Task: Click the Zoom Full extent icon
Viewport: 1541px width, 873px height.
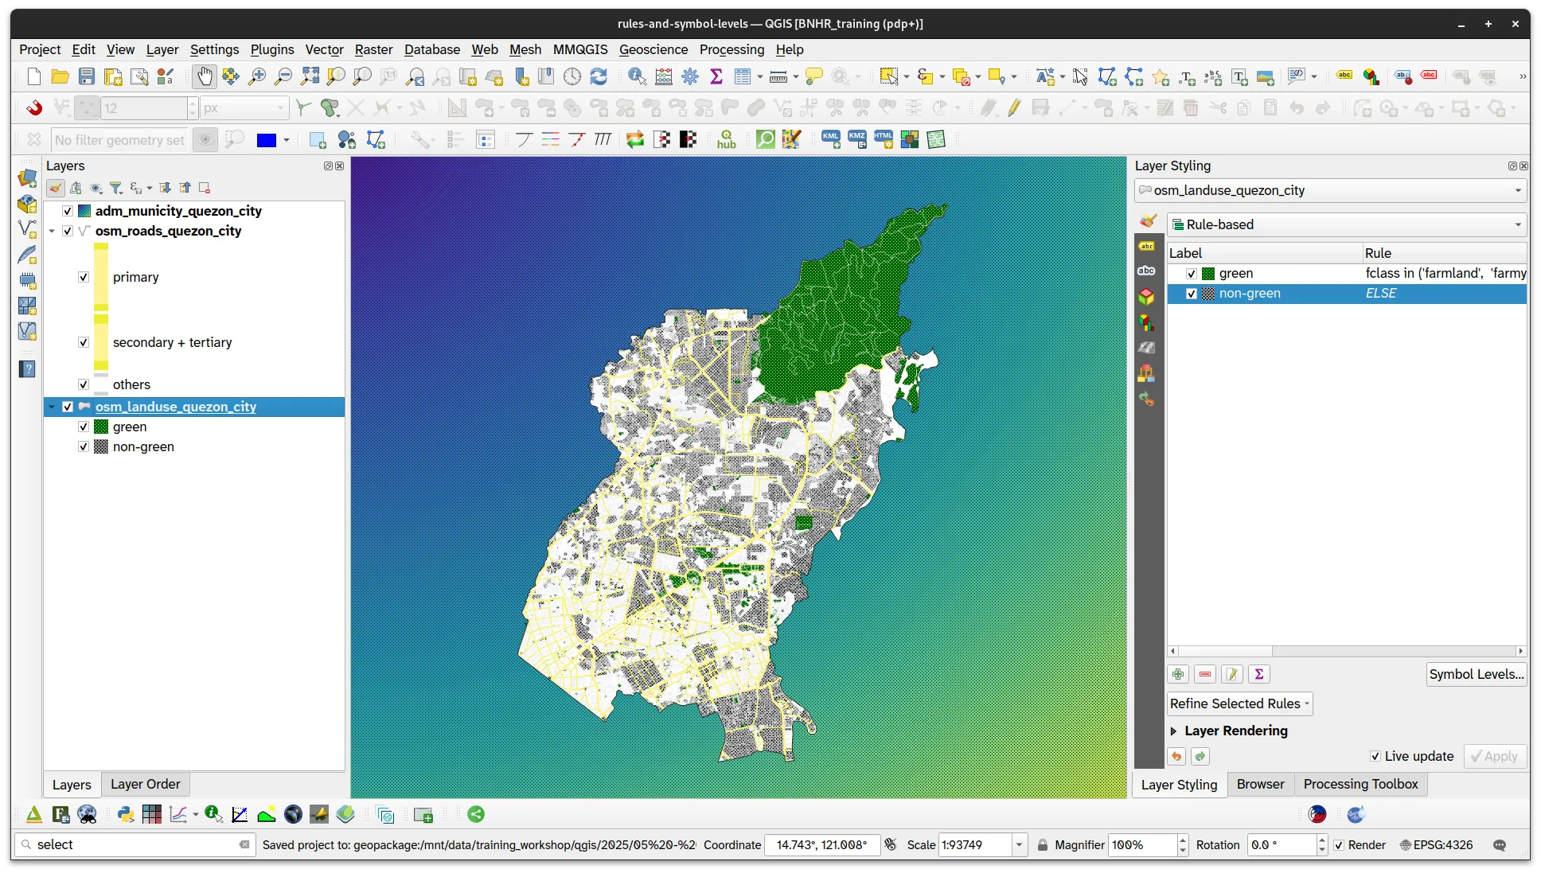Action: 310,76
